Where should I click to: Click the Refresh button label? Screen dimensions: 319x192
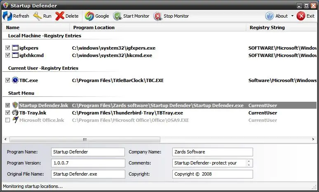(21, 16)
